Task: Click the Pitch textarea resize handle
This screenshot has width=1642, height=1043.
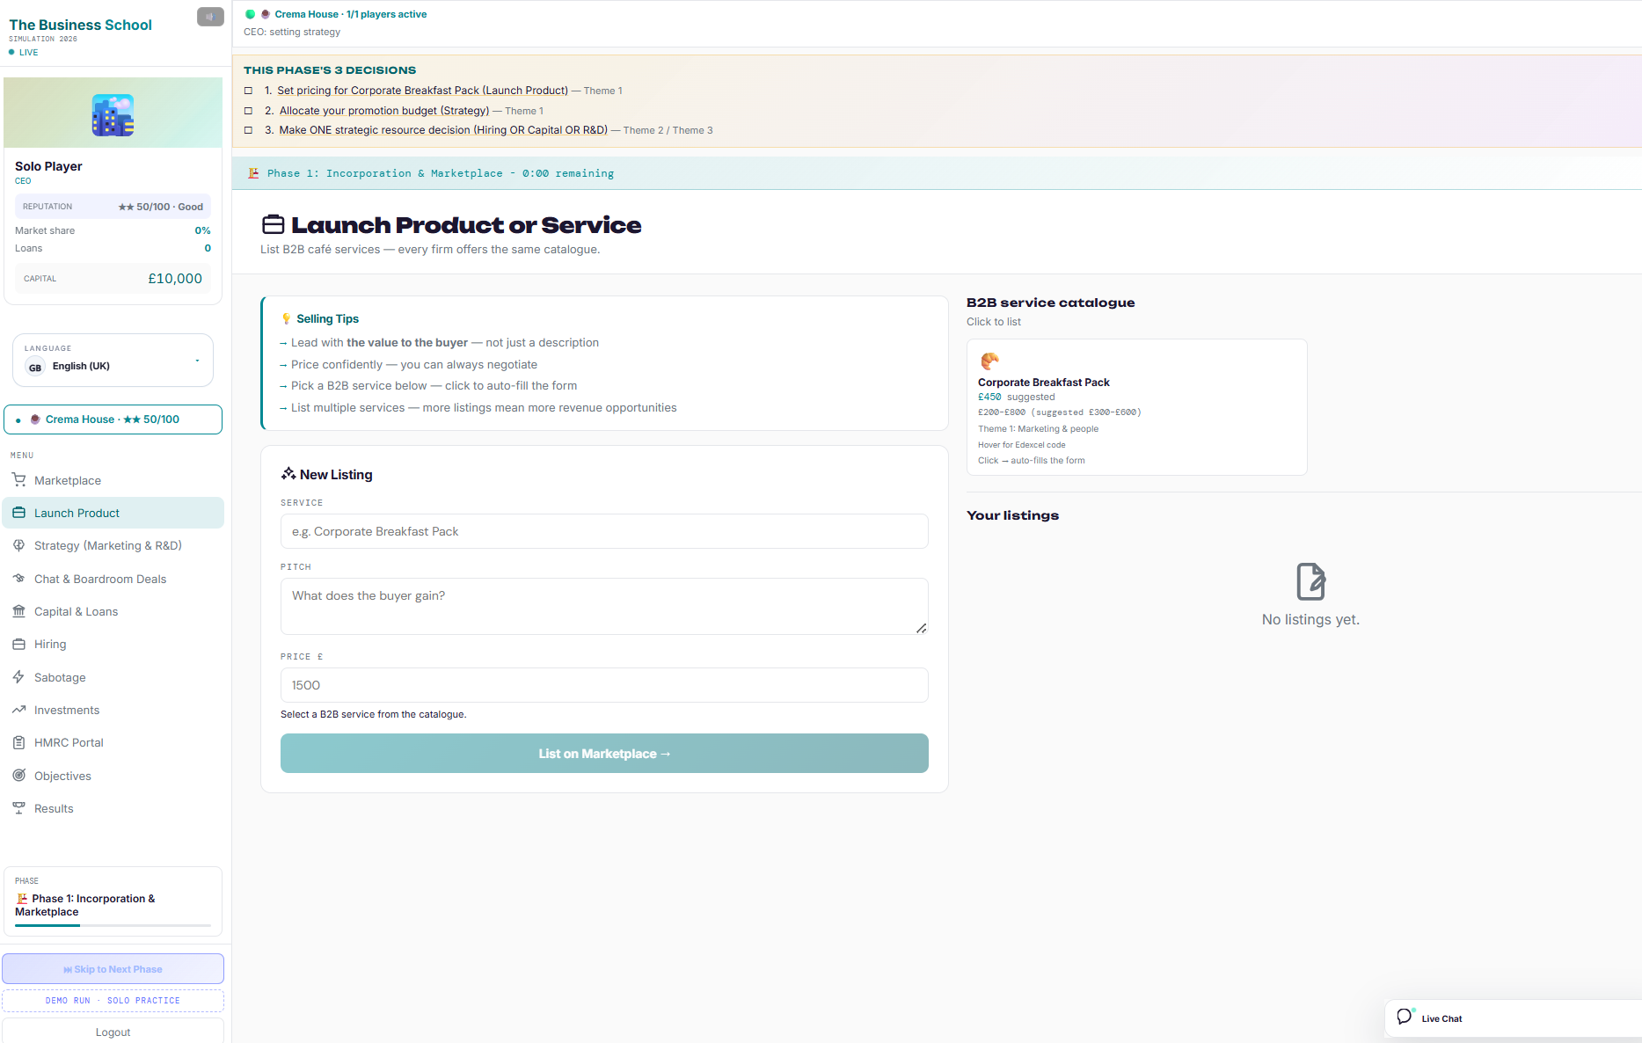Action: click(921, 628)
